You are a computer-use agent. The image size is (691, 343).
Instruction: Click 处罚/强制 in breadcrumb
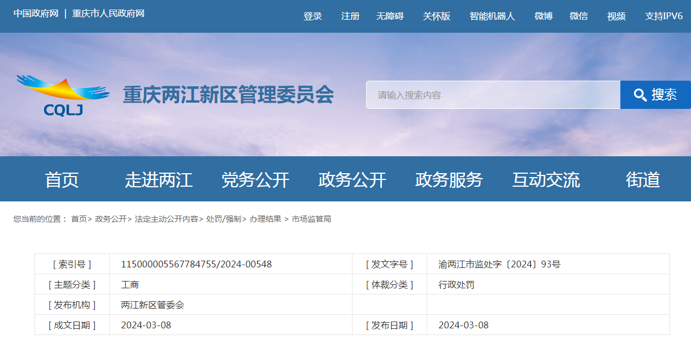(x=224, y=219)
